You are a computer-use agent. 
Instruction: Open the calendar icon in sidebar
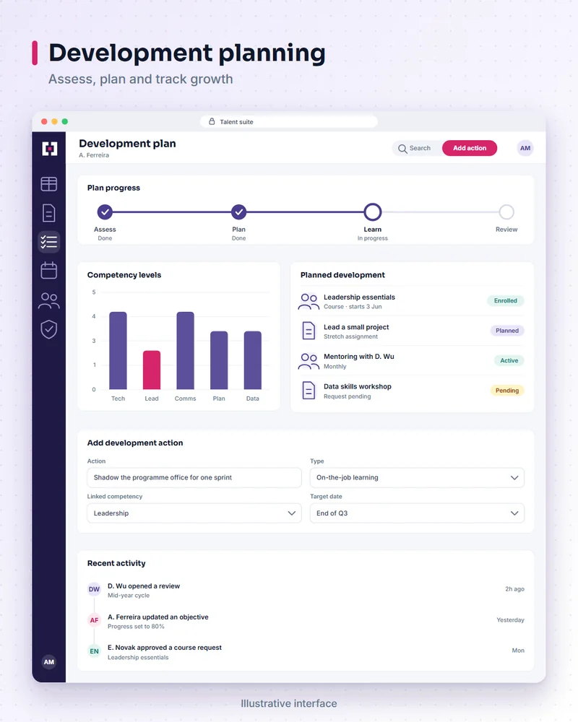click(49, 270)
